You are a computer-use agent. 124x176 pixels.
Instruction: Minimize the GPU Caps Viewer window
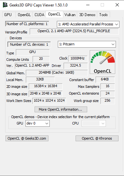[x=88, y=5]
